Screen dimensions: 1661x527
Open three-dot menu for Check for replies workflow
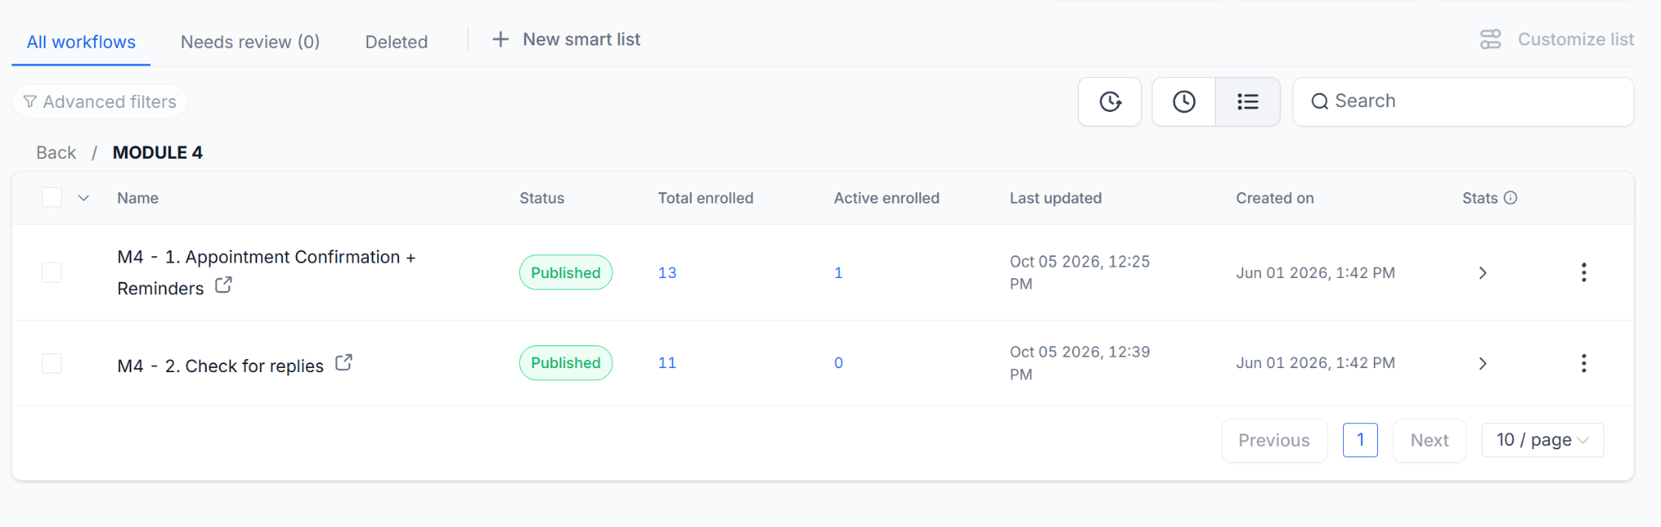1584,363
